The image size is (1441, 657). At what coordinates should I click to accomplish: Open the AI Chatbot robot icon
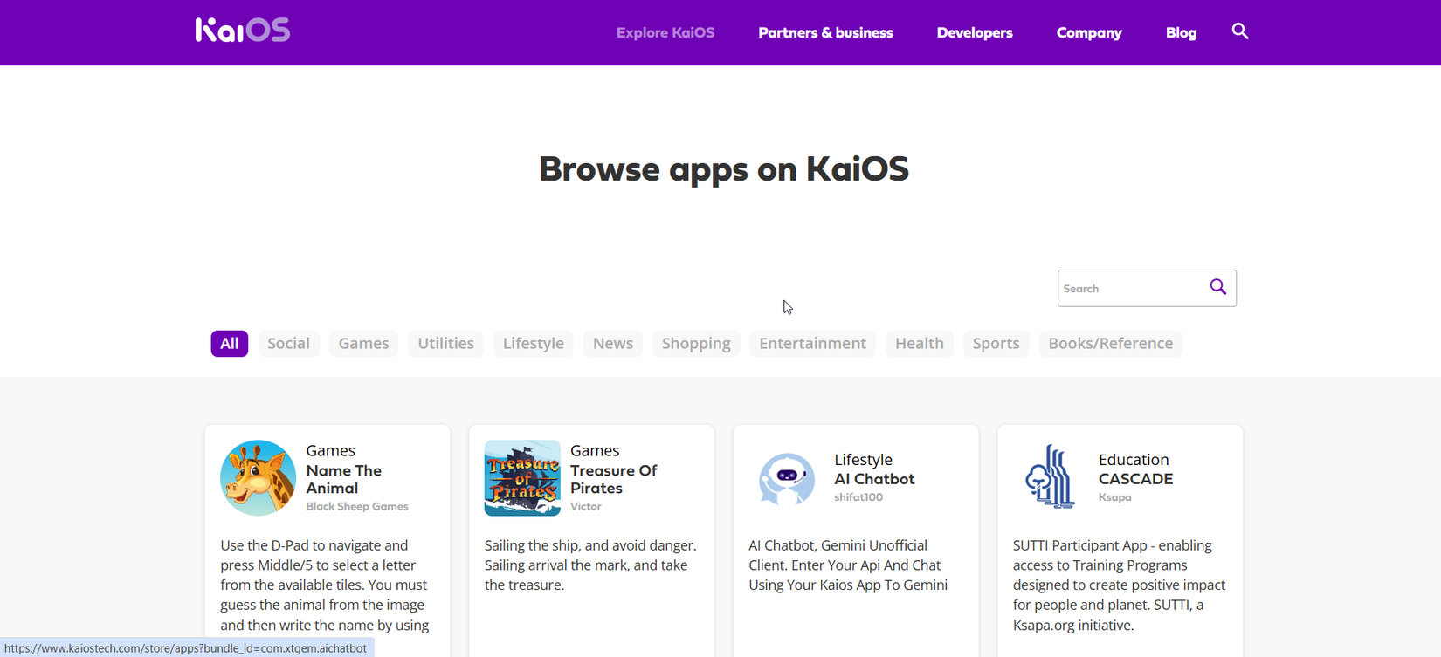pos(786,477)
